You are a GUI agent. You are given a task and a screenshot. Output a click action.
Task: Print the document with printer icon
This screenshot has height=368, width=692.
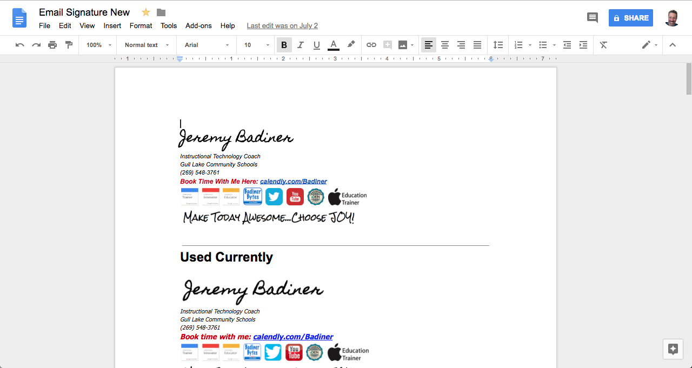[x=52, y=45]
